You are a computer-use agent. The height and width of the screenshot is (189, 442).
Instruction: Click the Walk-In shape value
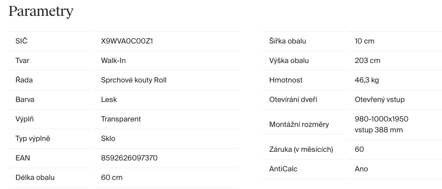point(113,61)
